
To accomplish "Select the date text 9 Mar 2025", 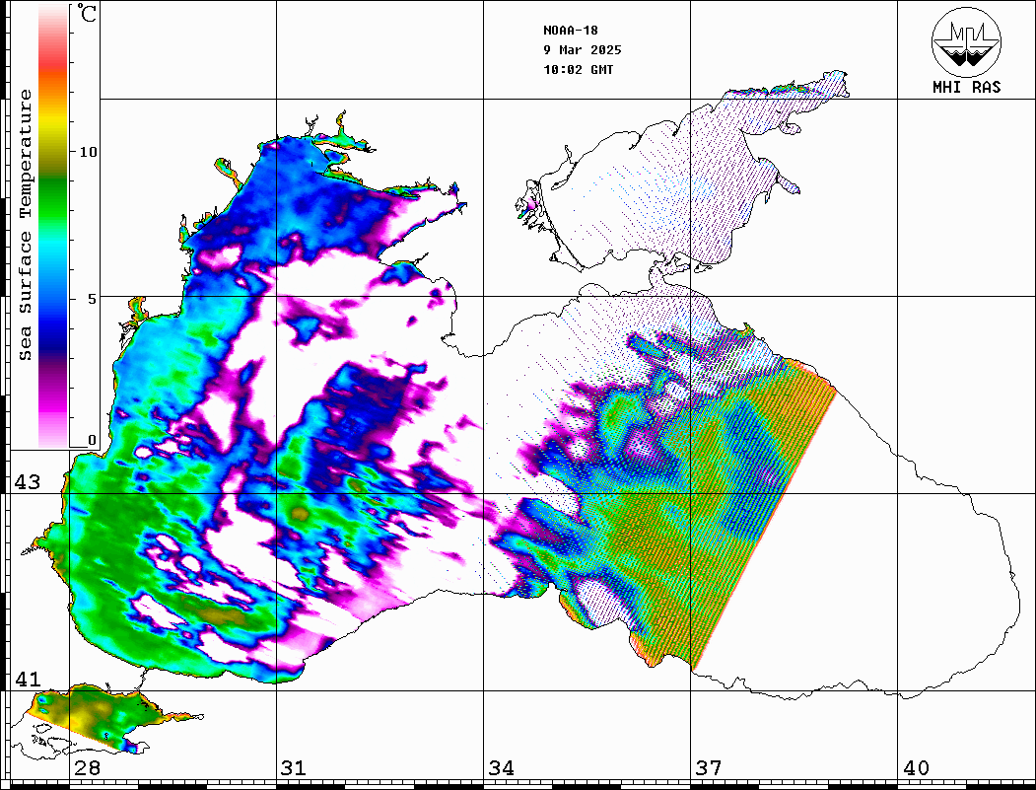I will [583, 50].
